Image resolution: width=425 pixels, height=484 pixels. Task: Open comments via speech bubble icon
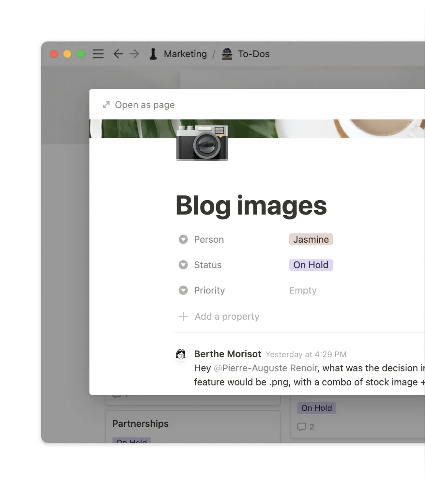[x=301, y=426]
